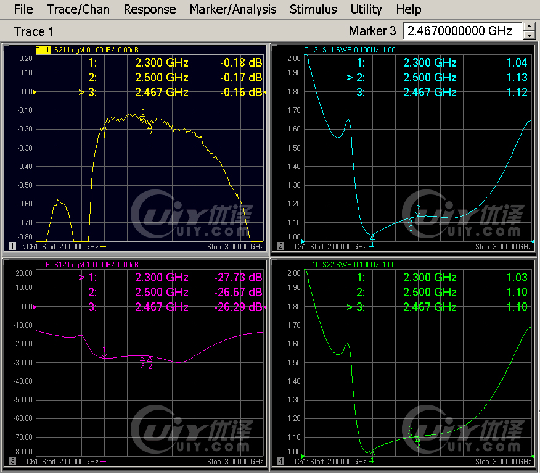Click the S21 reference level arrow at 0.00
Screen dimensions: 540x474
pyautogui.click(x=35, y=92)
